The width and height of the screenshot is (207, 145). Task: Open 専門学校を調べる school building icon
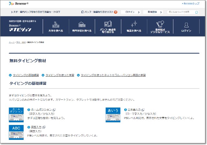(x=82, y=25)
